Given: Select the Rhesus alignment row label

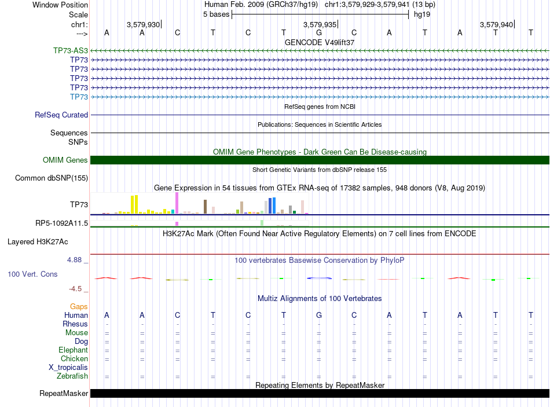Looking at the screenshot, I should tap(75, 324).
